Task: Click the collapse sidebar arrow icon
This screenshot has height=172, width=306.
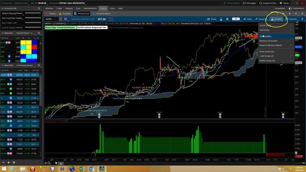Action: [x=3, y=162]
